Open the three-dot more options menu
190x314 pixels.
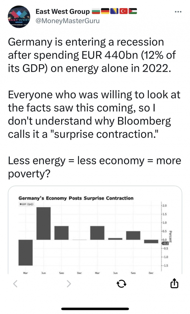point(178,12)
